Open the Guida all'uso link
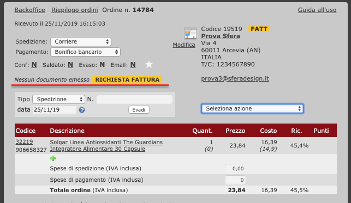The height and width of the screenshot is (203, 351). pos(317,10)
